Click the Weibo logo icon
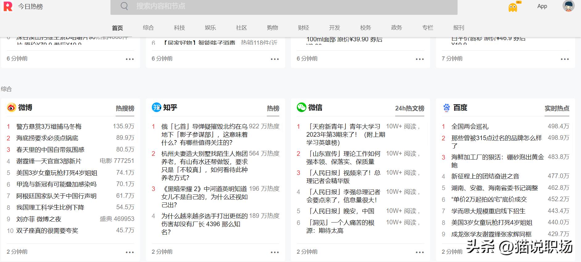Viewport: 581px width, 262px height. 11,107
